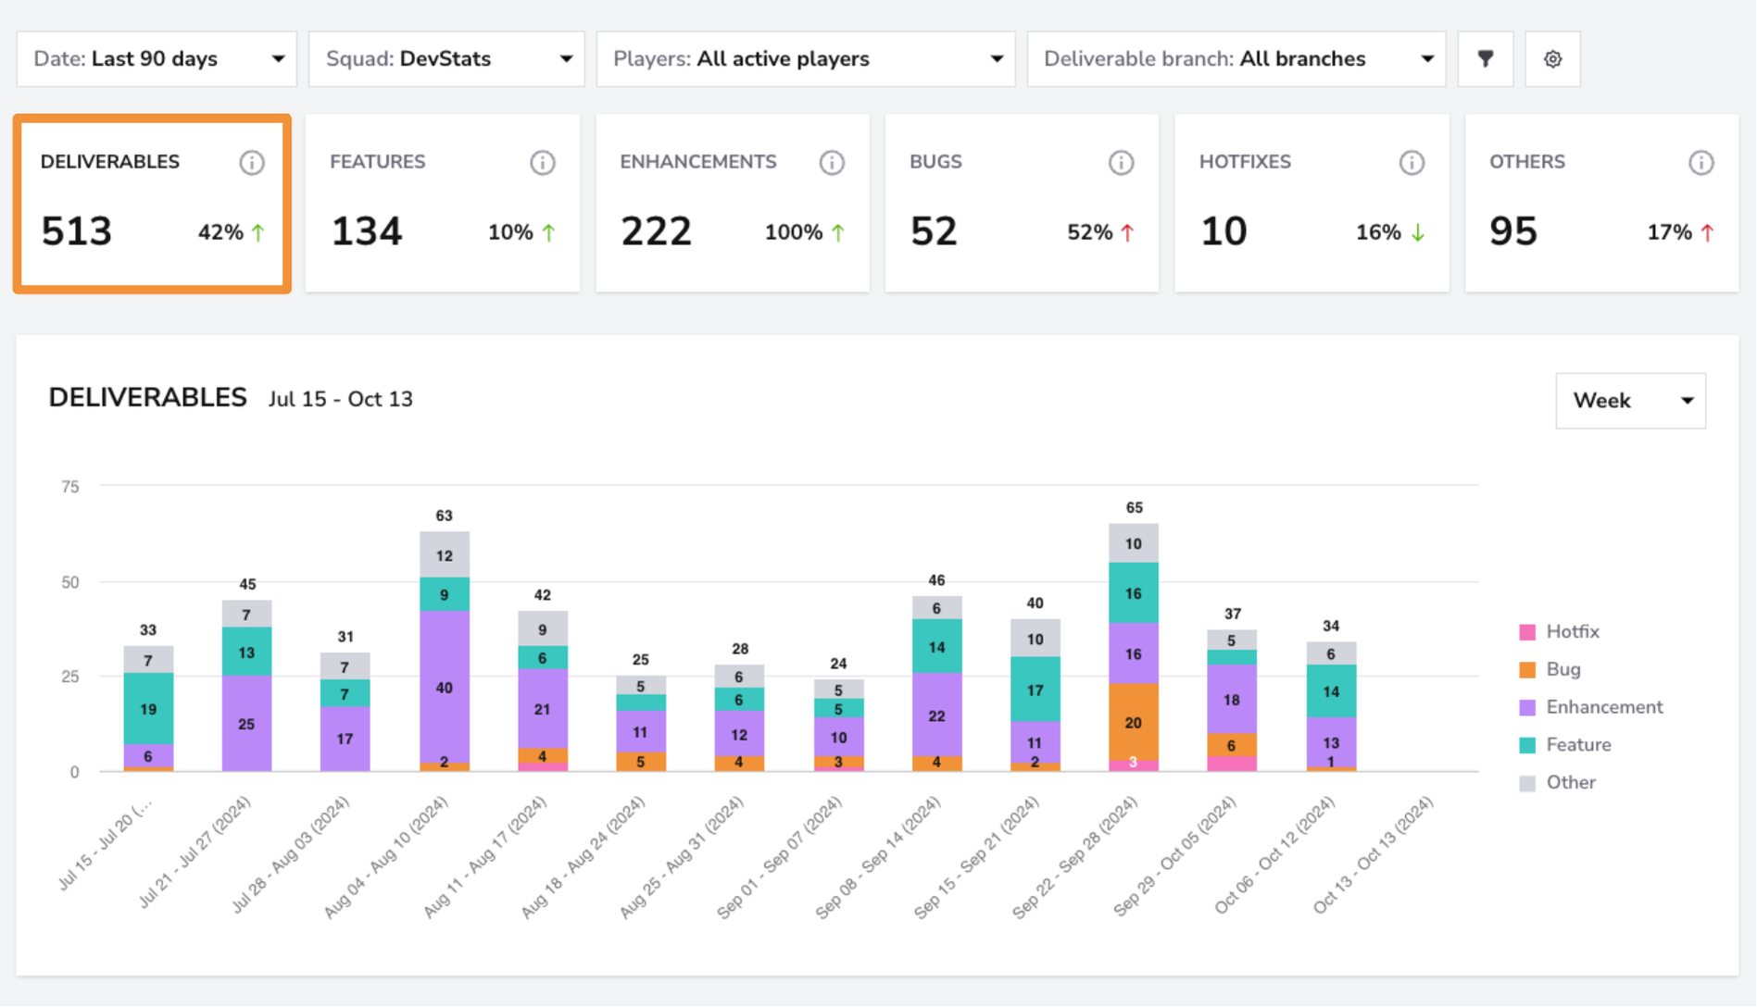Click the Bug legend label
This screenshot has height=1007, width=1757.
click(1563, 670)
